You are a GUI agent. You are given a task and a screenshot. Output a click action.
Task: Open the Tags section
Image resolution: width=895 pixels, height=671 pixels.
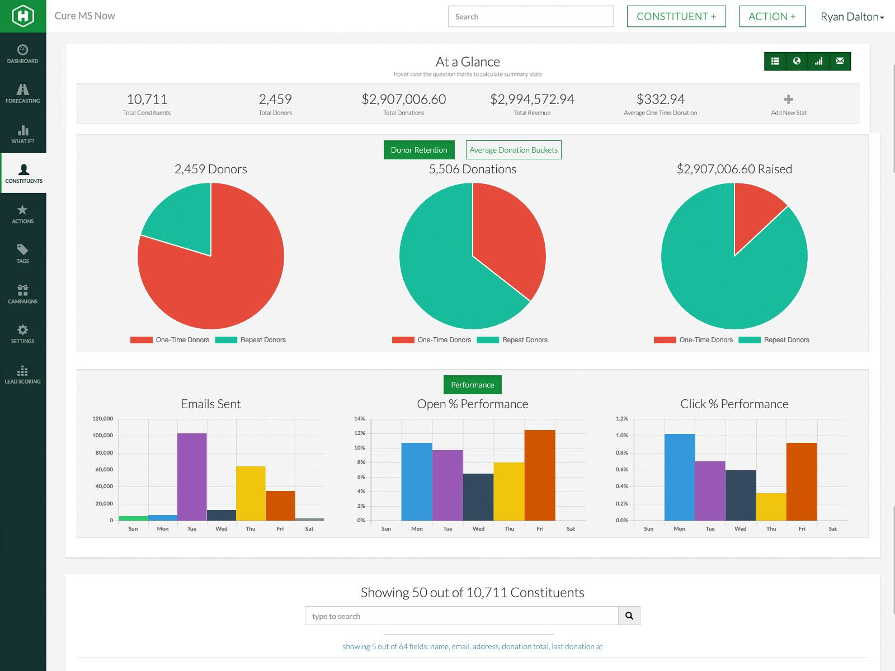23,254
